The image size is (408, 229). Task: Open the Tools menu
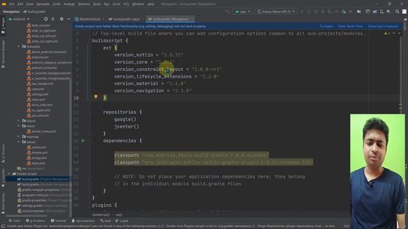coord(116,4)
